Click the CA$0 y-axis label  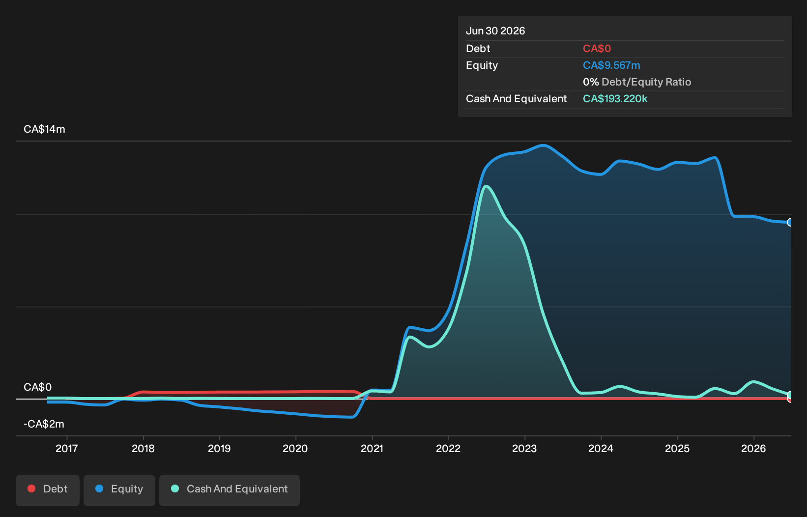(37, 387)
